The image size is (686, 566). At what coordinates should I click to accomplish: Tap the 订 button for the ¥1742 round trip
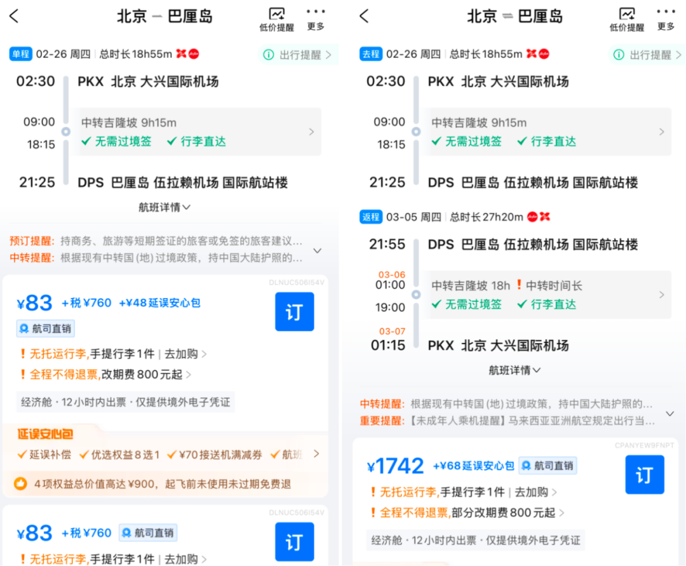pyautogui.click(x=645, y=475)
